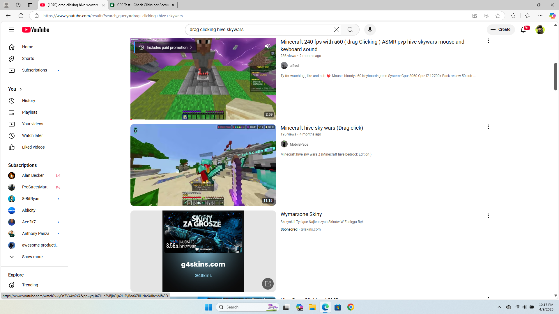
Task: Switch to the CPS Test browser tab
Action: coord(143,5)
